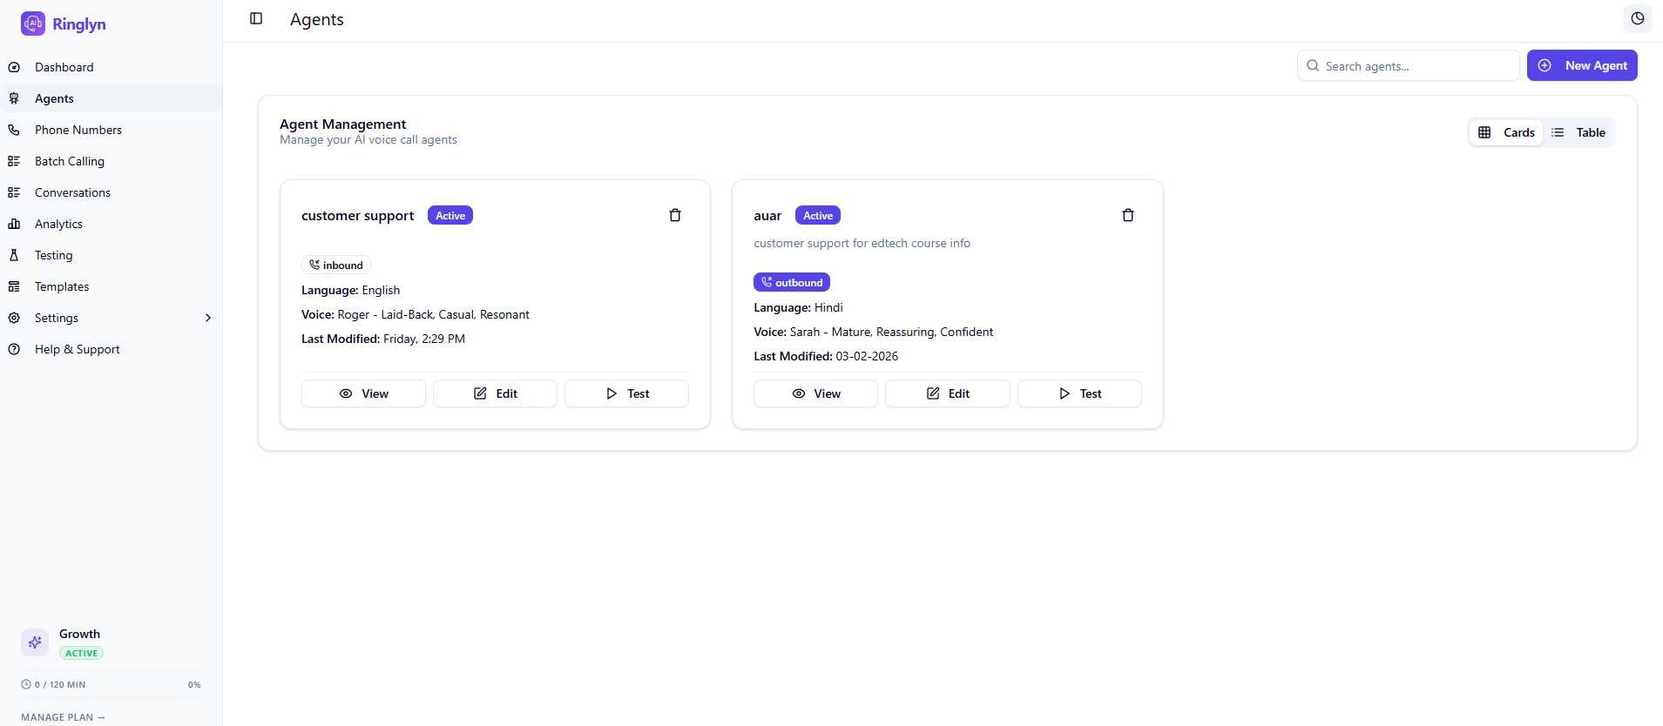Switch to Table view

pos(1578,132)
